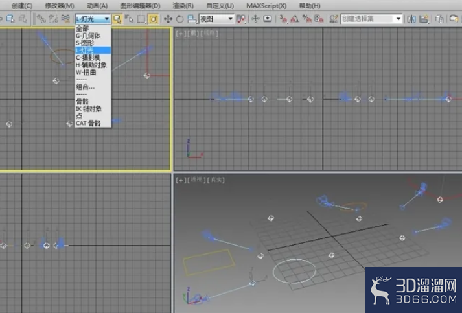The height and width of the screenshot is (313, 462).
Task: Click the [线框] shading label
Action: click(209, 33)
